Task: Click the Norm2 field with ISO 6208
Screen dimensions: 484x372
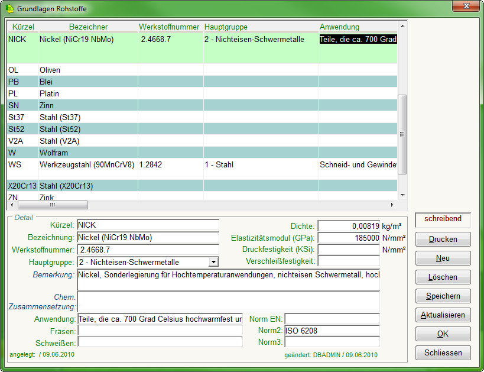Action: (x=332, y=331)
